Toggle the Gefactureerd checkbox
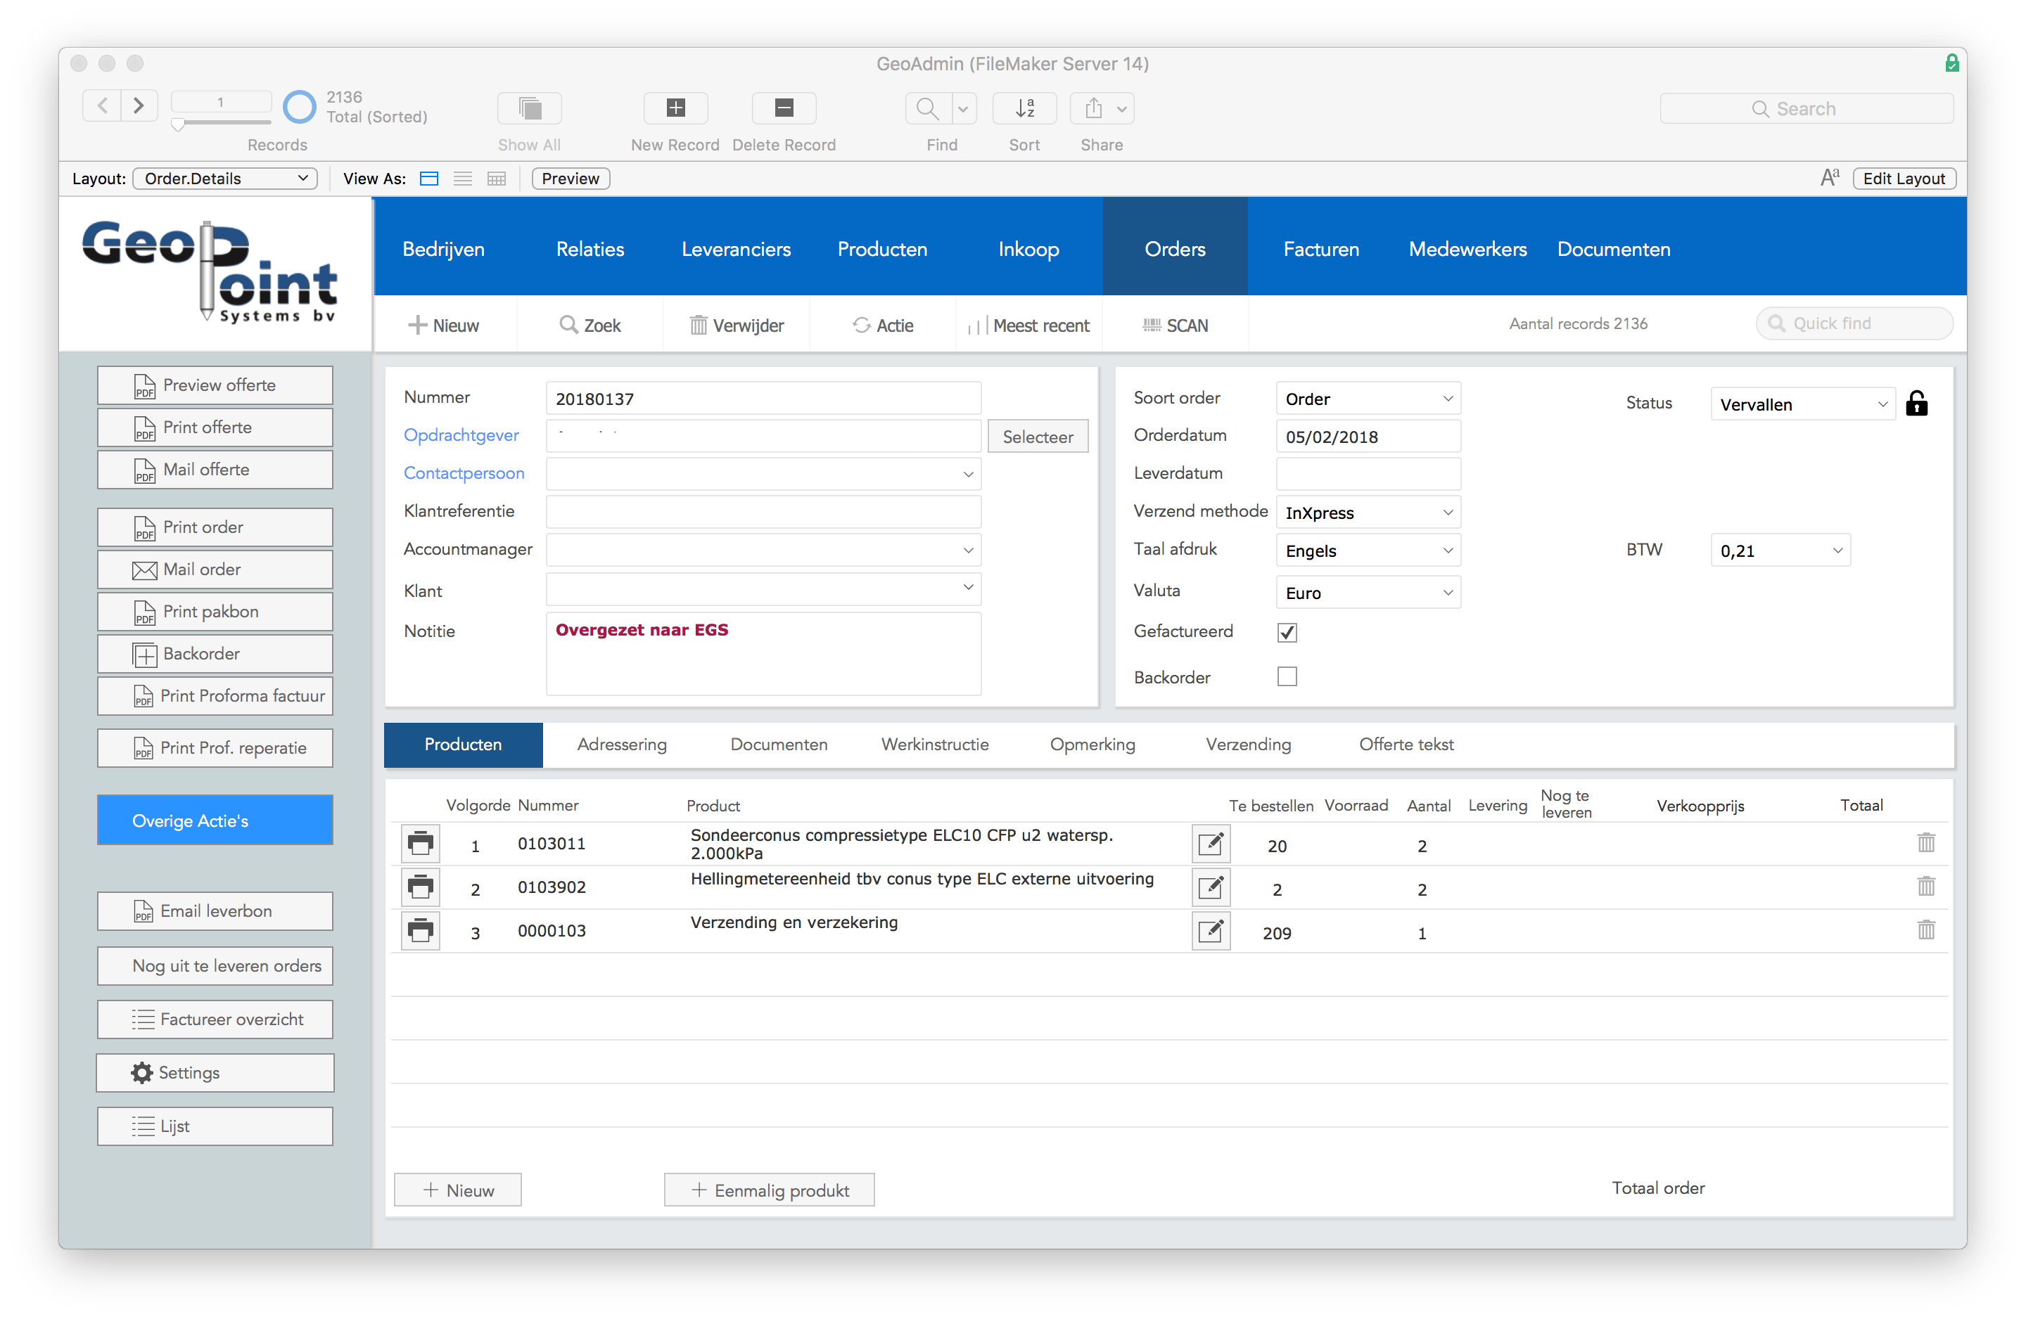The height and width of the screenshot is (1319, 2026). 1287,632
